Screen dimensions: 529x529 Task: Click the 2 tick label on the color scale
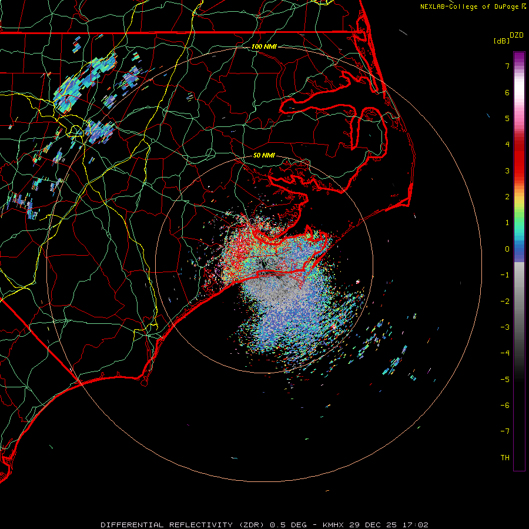coord(507,197)
